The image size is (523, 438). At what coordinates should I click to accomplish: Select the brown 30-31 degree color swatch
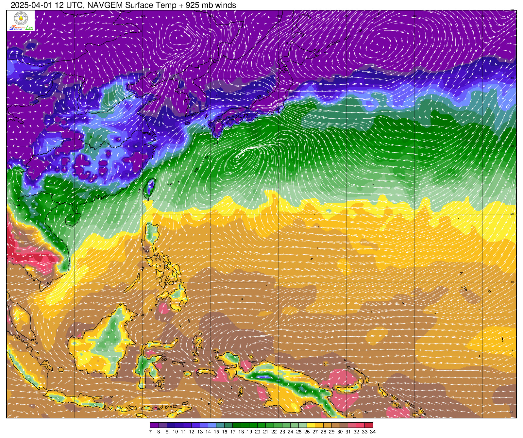tap(344, 425)
